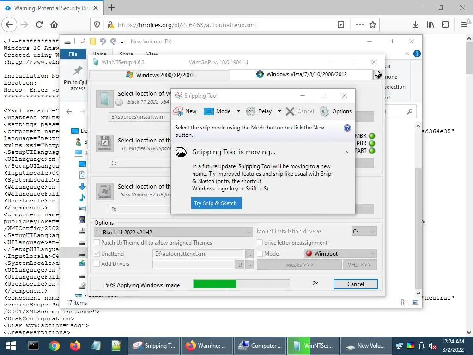The height and width of the screenshot is (355, 473).
Task: Open a new Firefox tab
Action: [111, 7]
